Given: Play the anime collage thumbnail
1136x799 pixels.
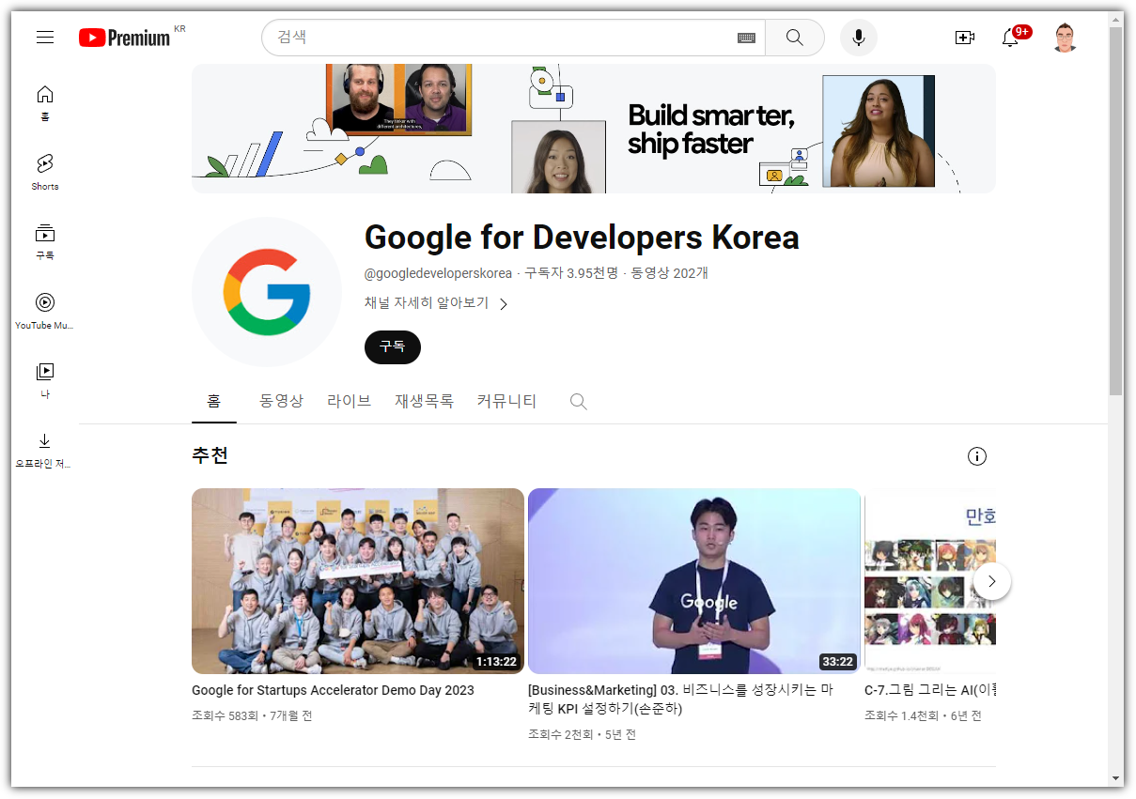Looking at the screenshot, I should pos(929,581).
